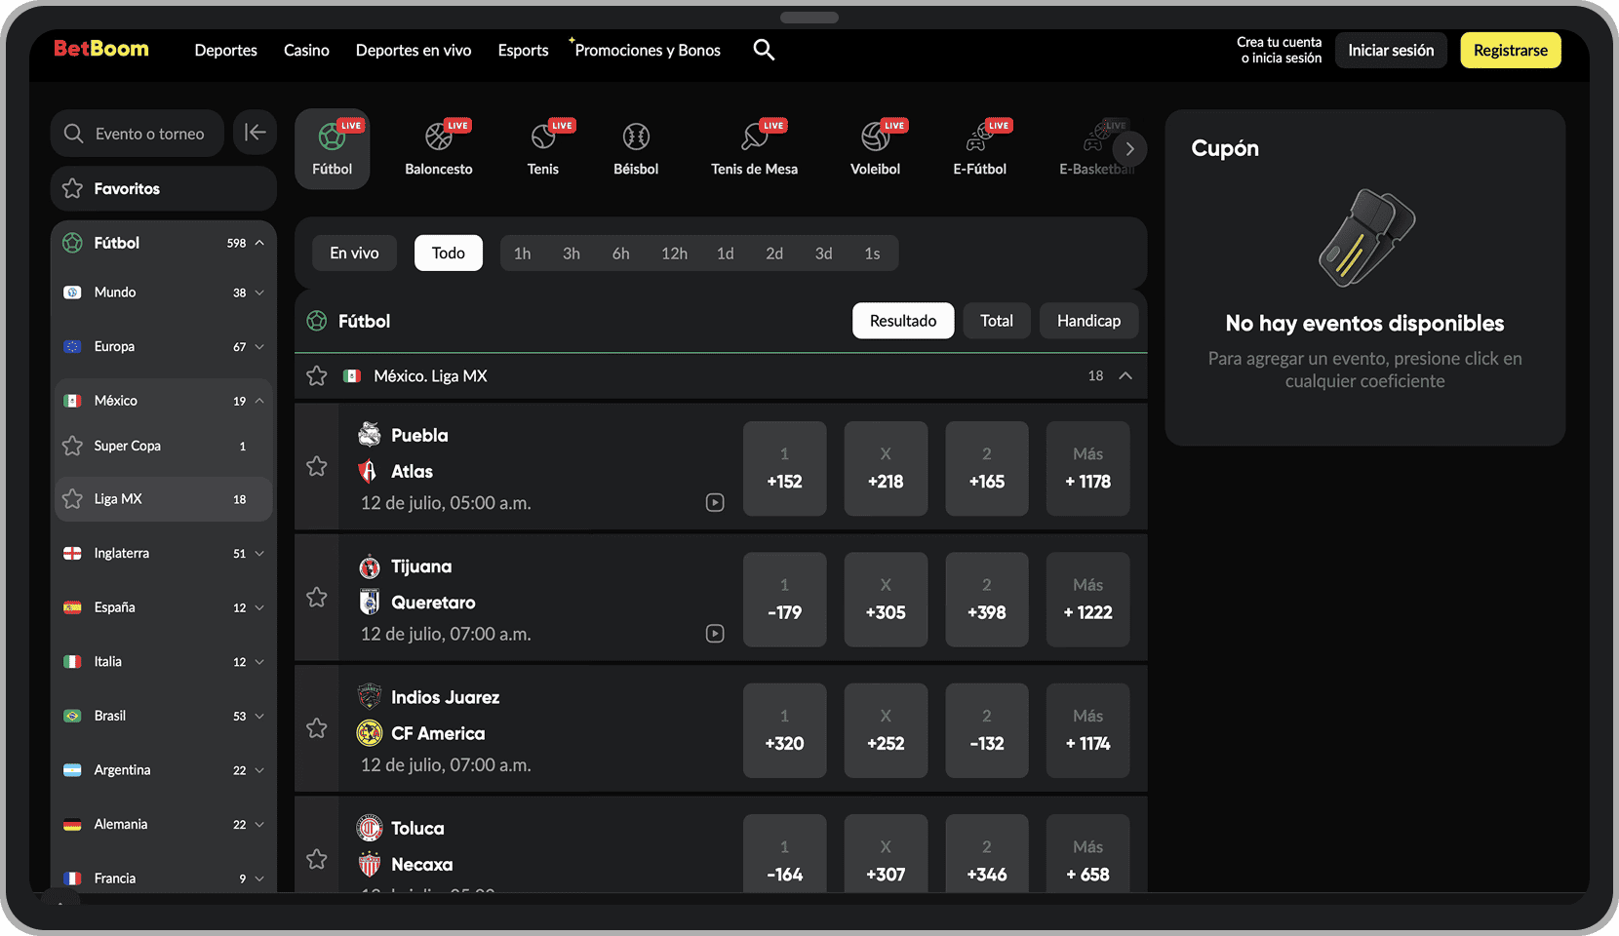Show more sports with right arrow
The image size is (1619, 936).
[x=1129, y=149]
